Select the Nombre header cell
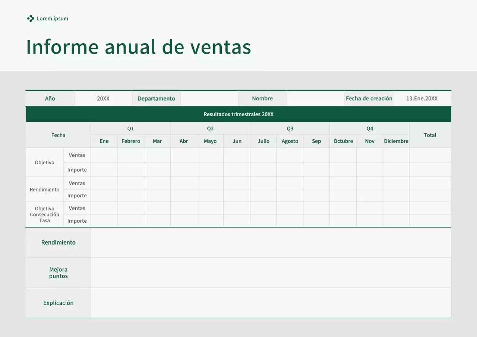477x337 pixels. 262,98
